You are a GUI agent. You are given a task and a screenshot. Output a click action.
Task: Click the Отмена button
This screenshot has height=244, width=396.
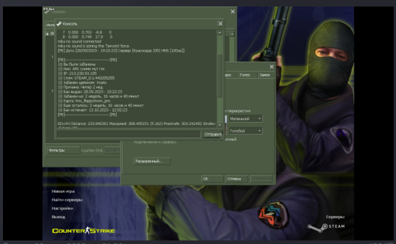[236, 179]
